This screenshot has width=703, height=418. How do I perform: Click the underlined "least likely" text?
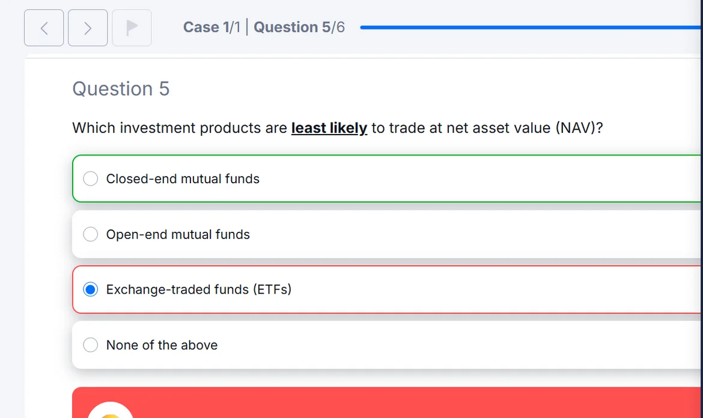point(329,128)
